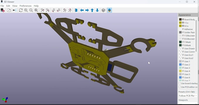This screenshot has width=199, height=105.
Task: Show the B.Mask layer
Action: tap(183, 45)
